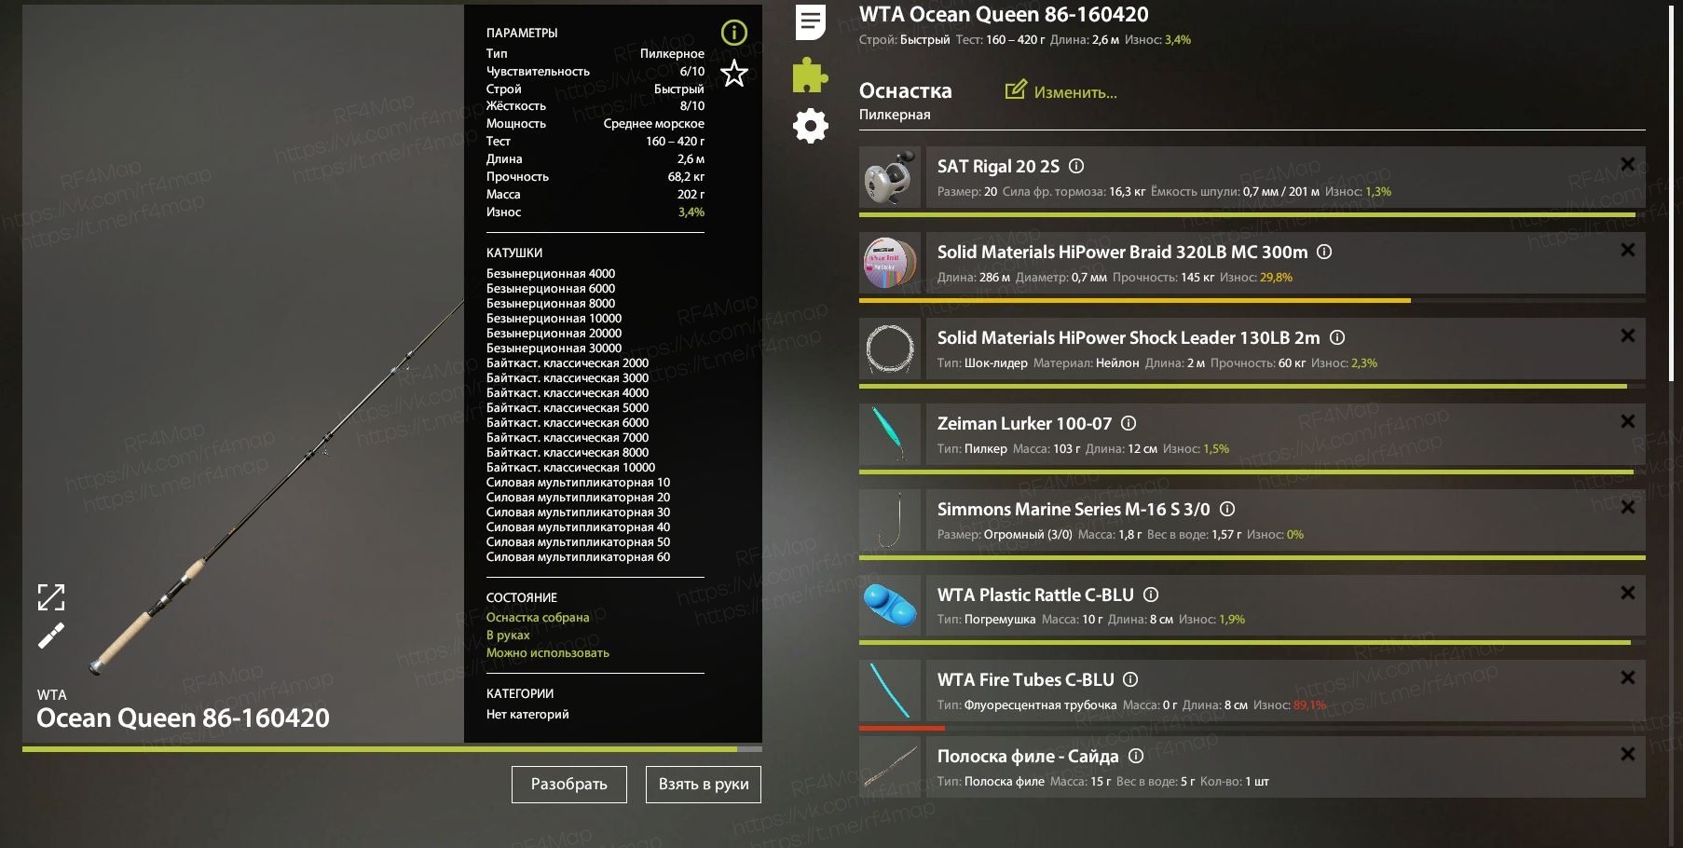The image size is (1683, 848).
Task: Open the gear settings icon
Action: point(811,126)
